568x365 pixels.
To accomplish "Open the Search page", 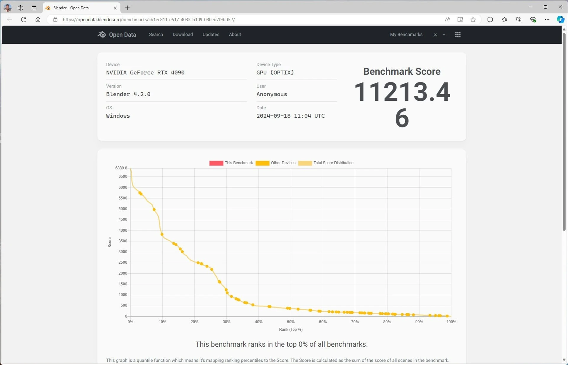I will click(x=156, y=35).
